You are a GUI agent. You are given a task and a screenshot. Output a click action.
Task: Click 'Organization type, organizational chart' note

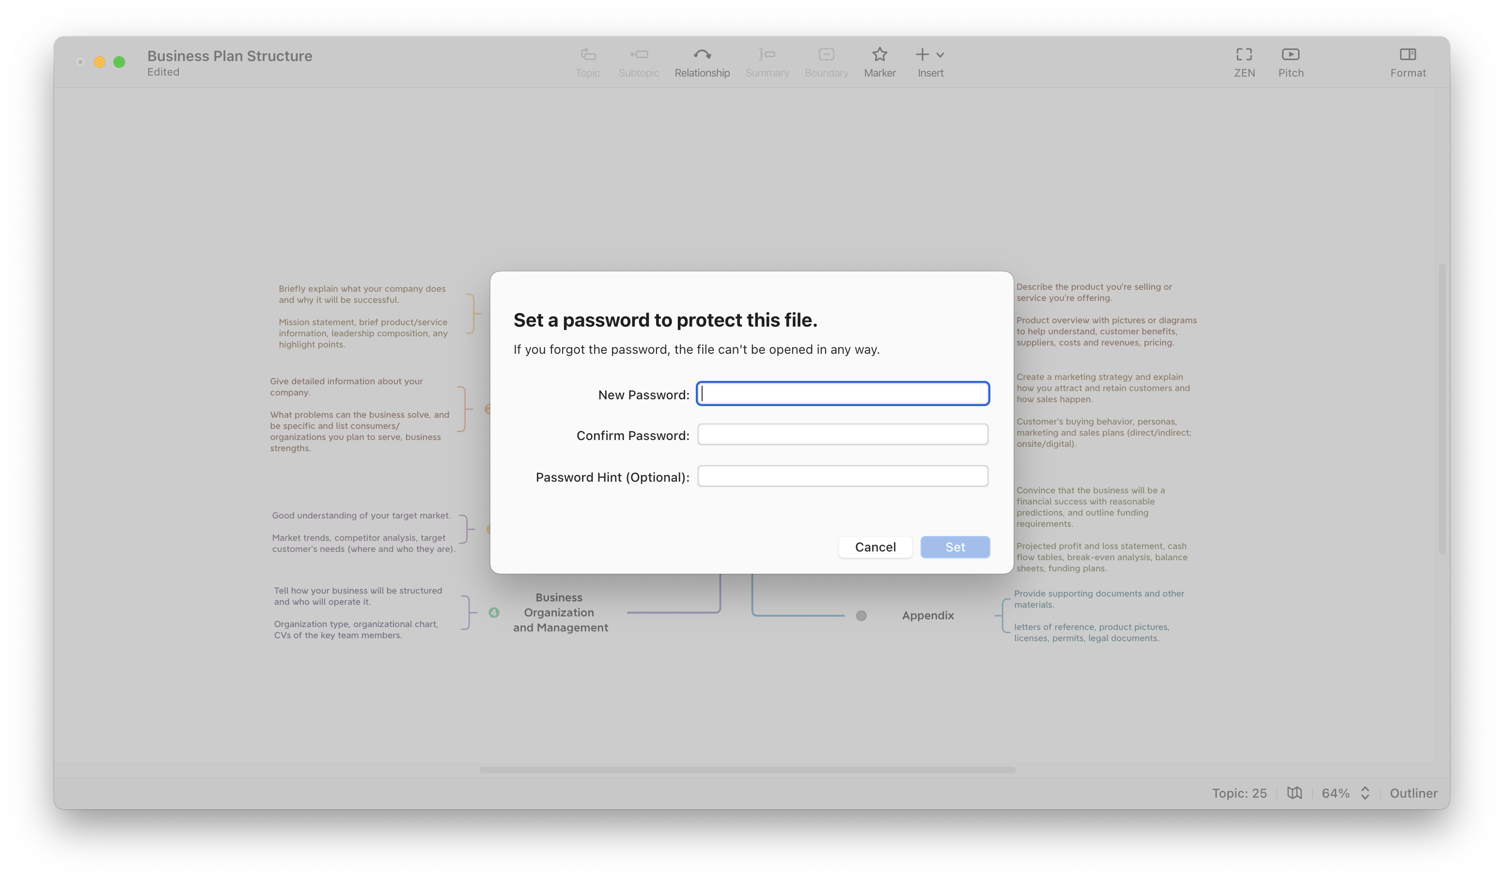coord(356,629)
